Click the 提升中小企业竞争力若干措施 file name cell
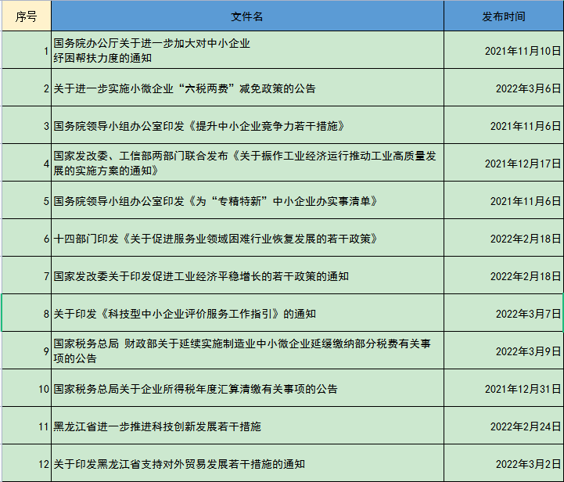The image size is (564, 482). (x=247, y=126)
